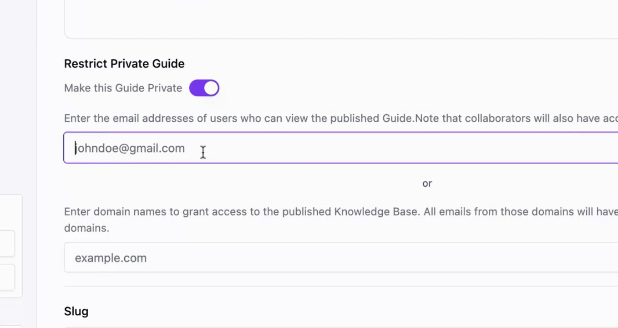Focus the johndoe@gmail.com email input field
618x328 pixels.
(x=340, y=148)
